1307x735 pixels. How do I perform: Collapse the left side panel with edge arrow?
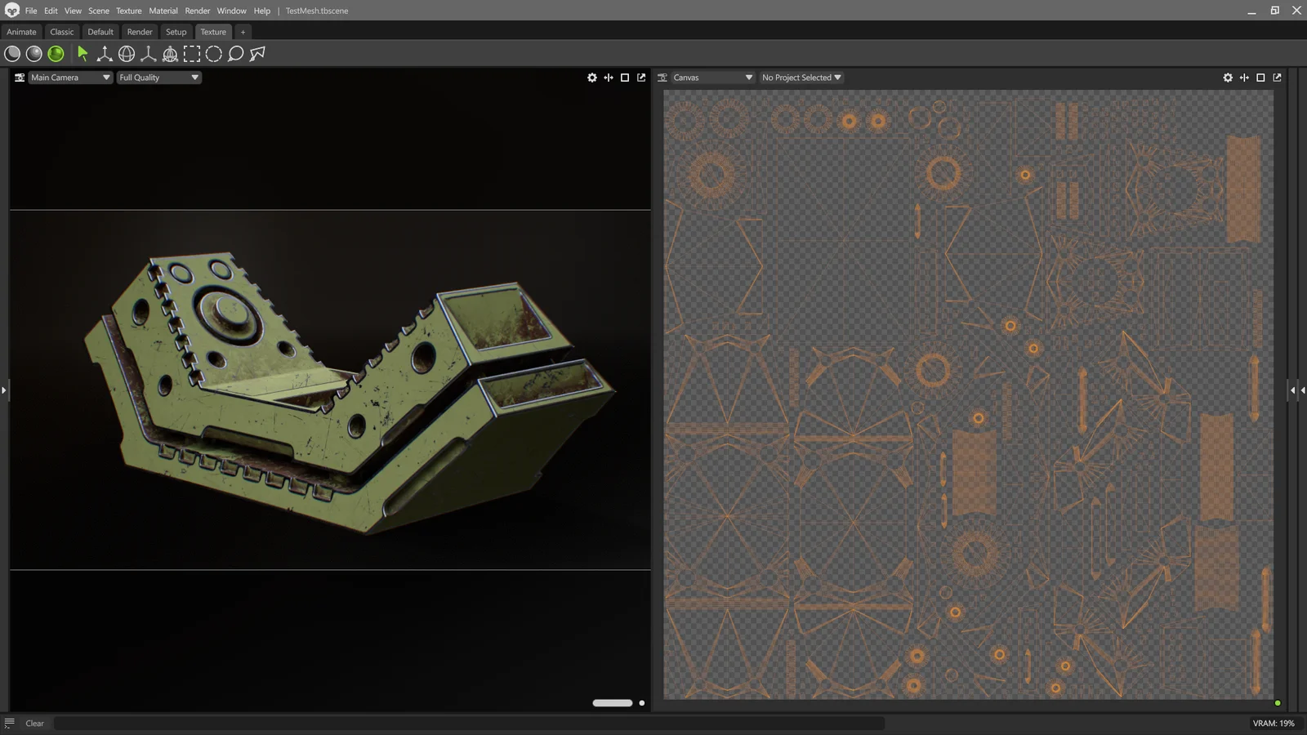(x=4, y=390)
